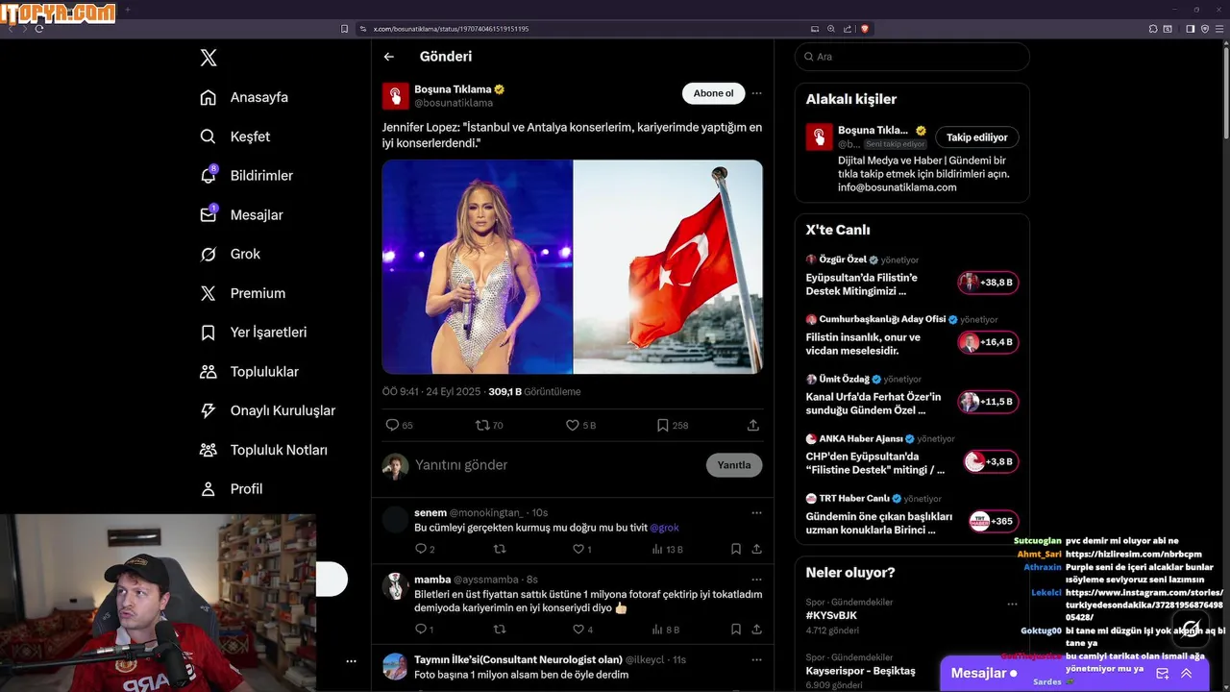Viewport: 1230px width, 692px height.
Task: Click the X logo in sidebar
Action: pyautogui.click(x=209, y=58)
